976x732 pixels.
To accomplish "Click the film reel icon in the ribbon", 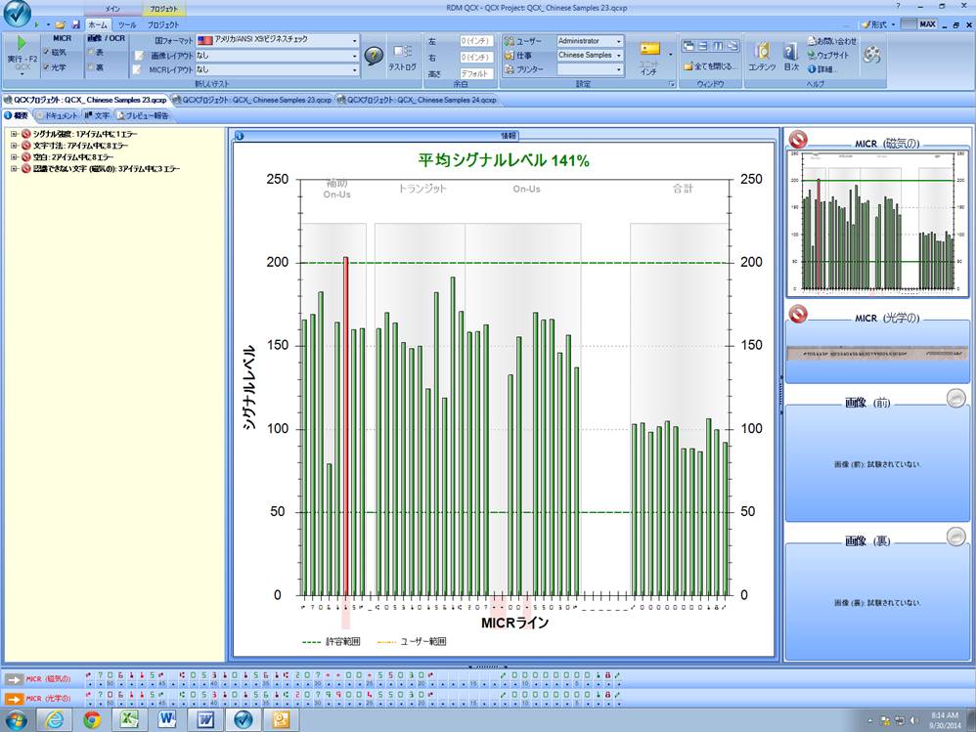I will tap(871, 55).
